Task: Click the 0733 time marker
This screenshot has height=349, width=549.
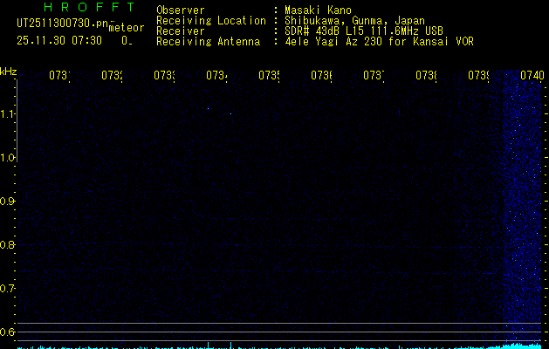Action: (x=164, y=76)
